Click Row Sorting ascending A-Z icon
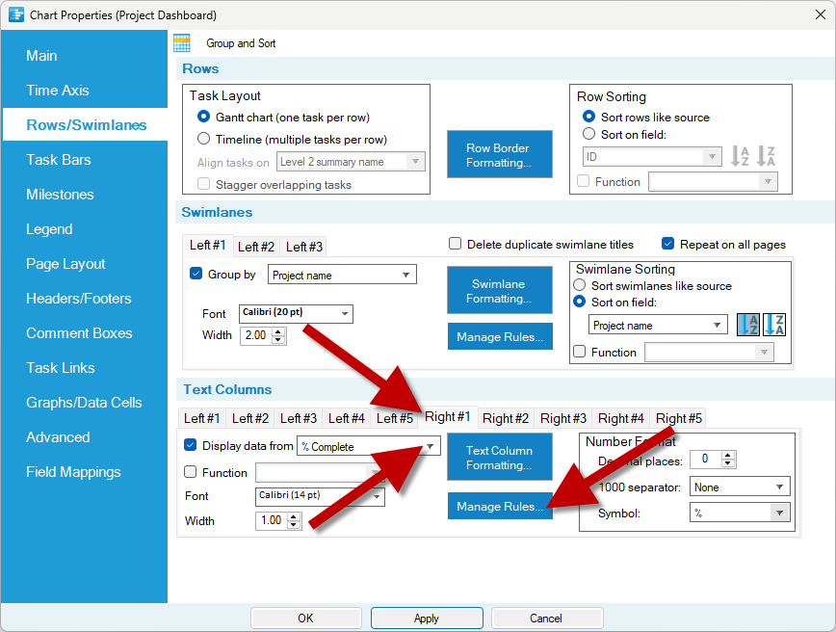 740,156
